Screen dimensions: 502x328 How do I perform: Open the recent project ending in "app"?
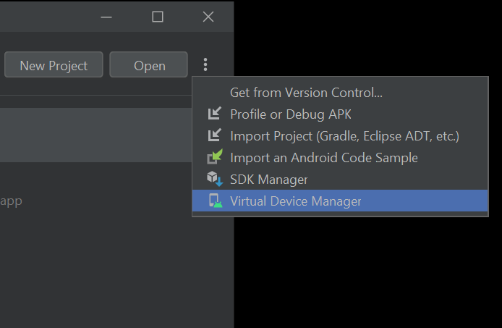pos(12,201)
